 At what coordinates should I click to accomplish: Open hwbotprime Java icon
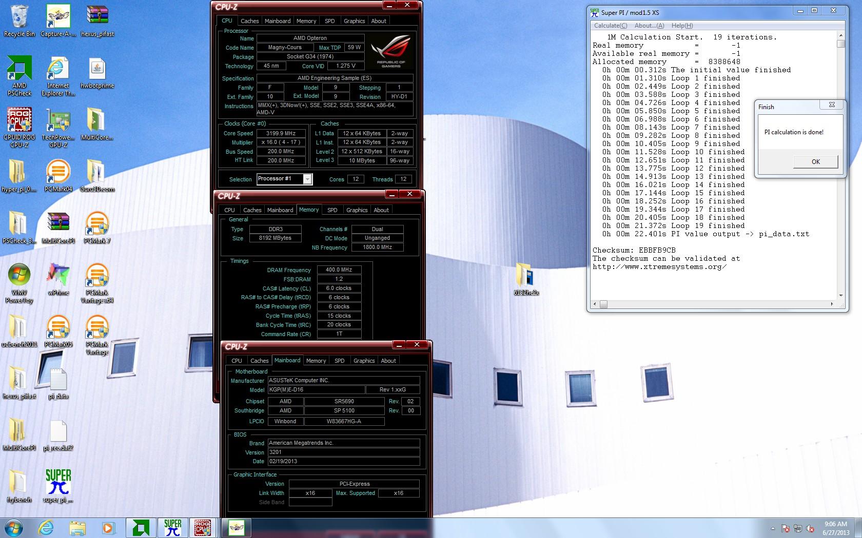[x=97, y=73]
